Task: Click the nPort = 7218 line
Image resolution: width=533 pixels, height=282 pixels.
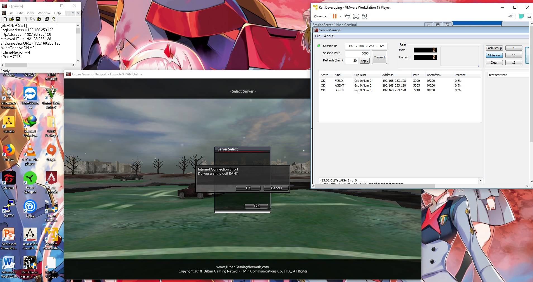Action: click(11, 57)
